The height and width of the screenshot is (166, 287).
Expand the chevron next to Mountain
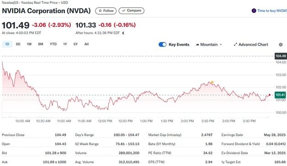pos(221,45)
